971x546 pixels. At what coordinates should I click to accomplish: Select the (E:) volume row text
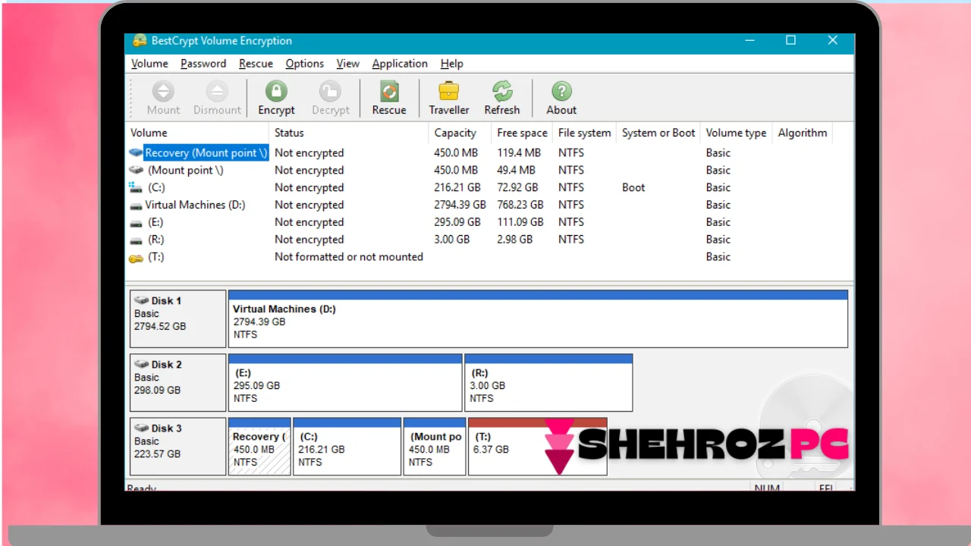(x=156, y=222)
